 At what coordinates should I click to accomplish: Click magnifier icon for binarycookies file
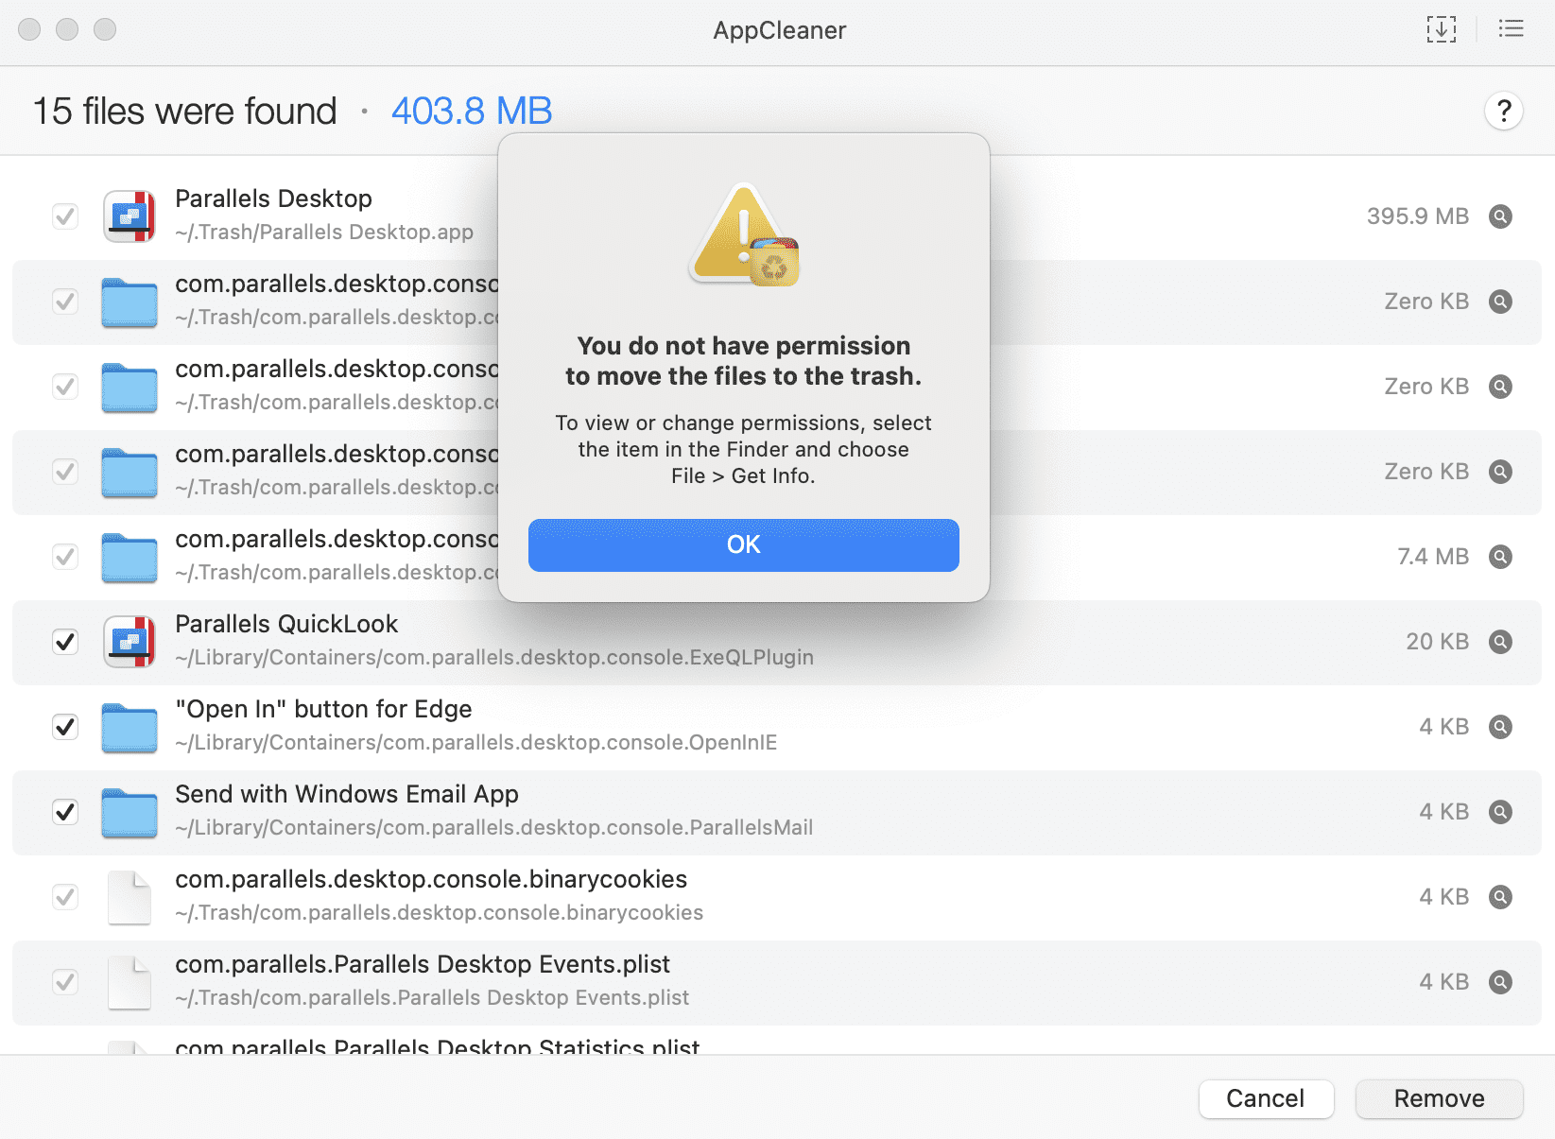click(x=1500, y=897)
